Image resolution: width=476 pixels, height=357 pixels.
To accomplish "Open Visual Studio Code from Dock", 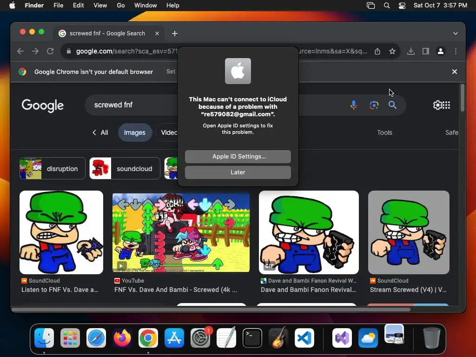I will [304, 338].
